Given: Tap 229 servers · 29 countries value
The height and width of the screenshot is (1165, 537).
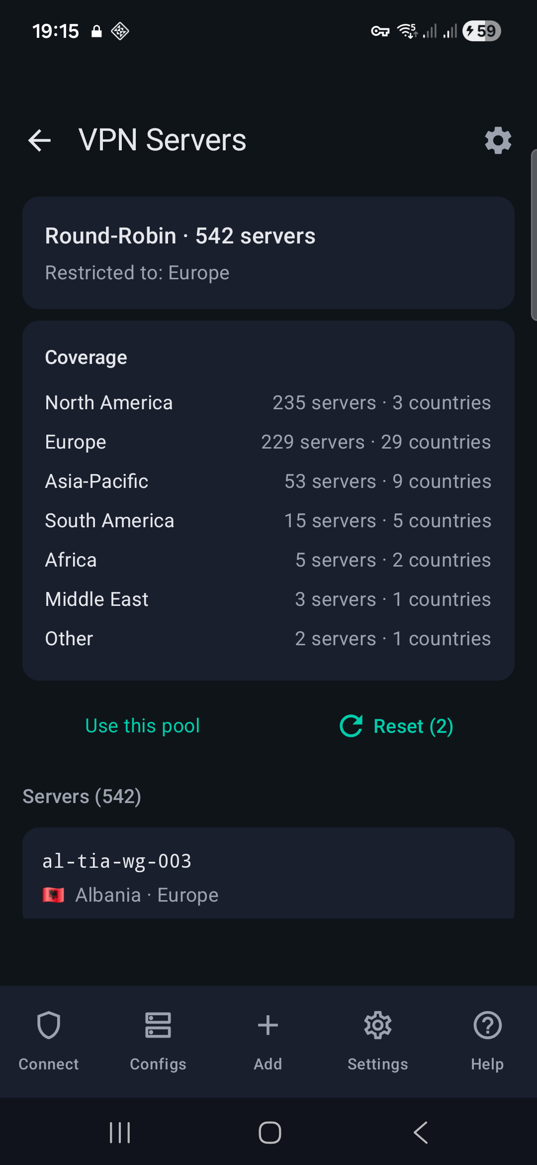Looking at the screenshot, I should (376, 442).
